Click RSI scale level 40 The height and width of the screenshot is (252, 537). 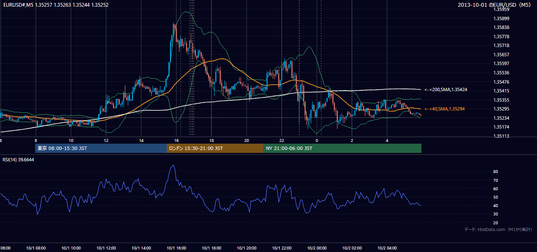(x=496, y=206)
